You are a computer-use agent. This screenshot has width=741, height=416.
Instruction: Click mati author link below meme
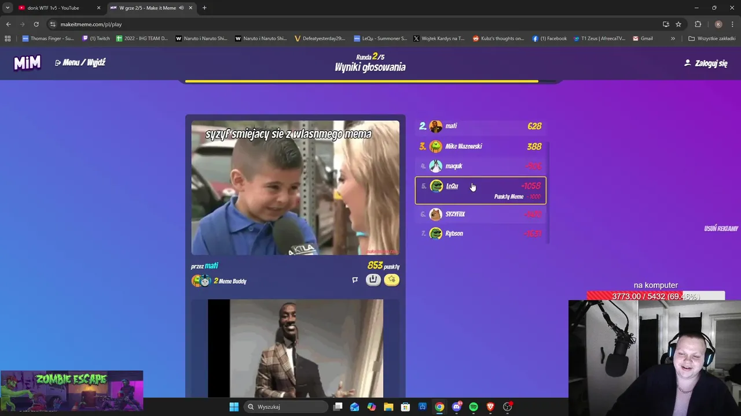pos(211,266)
